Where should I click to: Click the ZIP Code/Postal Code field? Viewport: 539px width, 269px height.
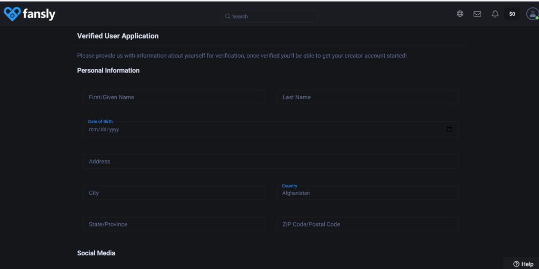pos(367,224)
